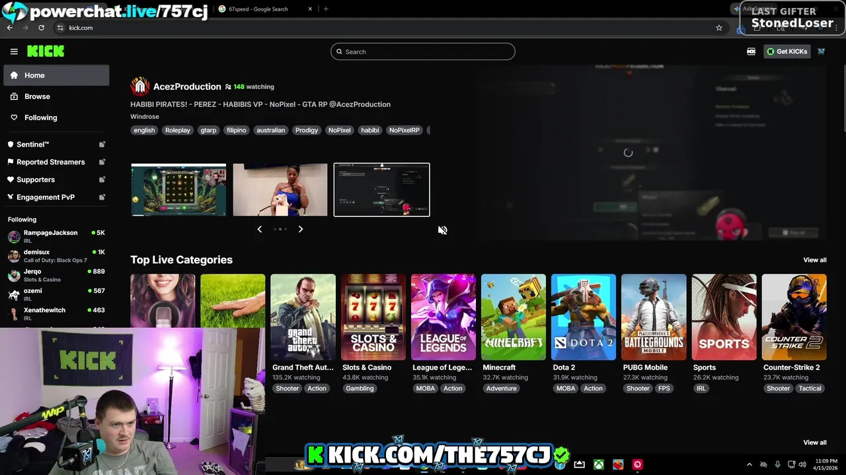Select the NoPixel tag
The height and width of the screenshot is (475, 846).
(x=340, y=130)
